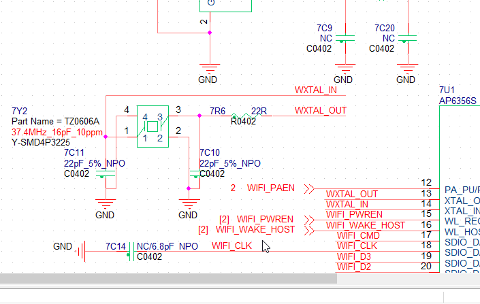This screenshot has height=304, width=480.
Task: Select the 7C10 capacitor symbol
Action: point(193,176)
